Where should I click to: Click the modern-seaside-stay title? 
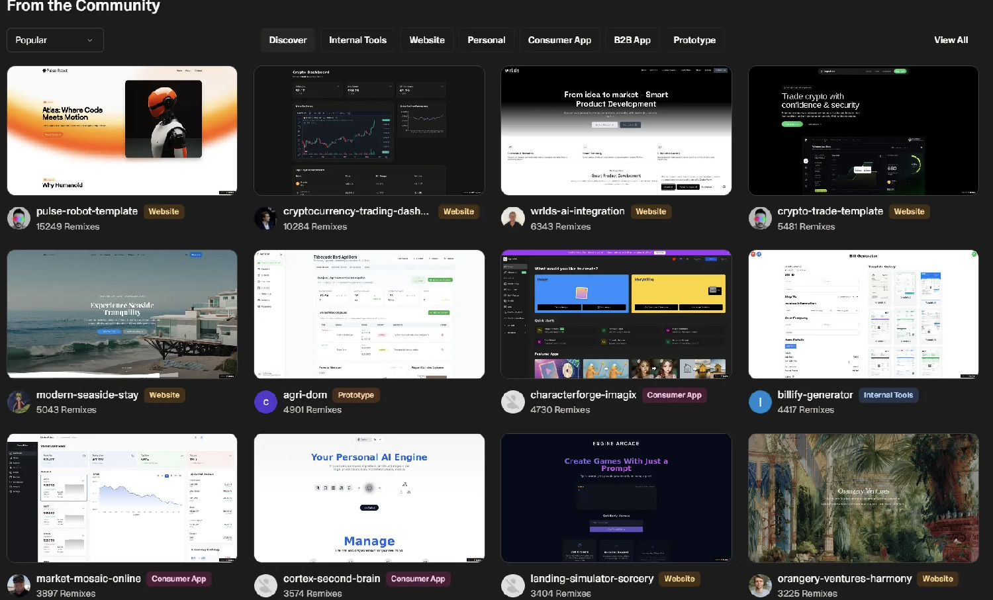click(87, 395)
